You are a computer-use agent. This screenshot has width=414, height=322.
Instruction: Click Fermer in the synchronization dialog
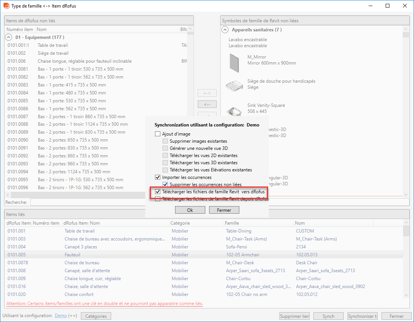224,210
